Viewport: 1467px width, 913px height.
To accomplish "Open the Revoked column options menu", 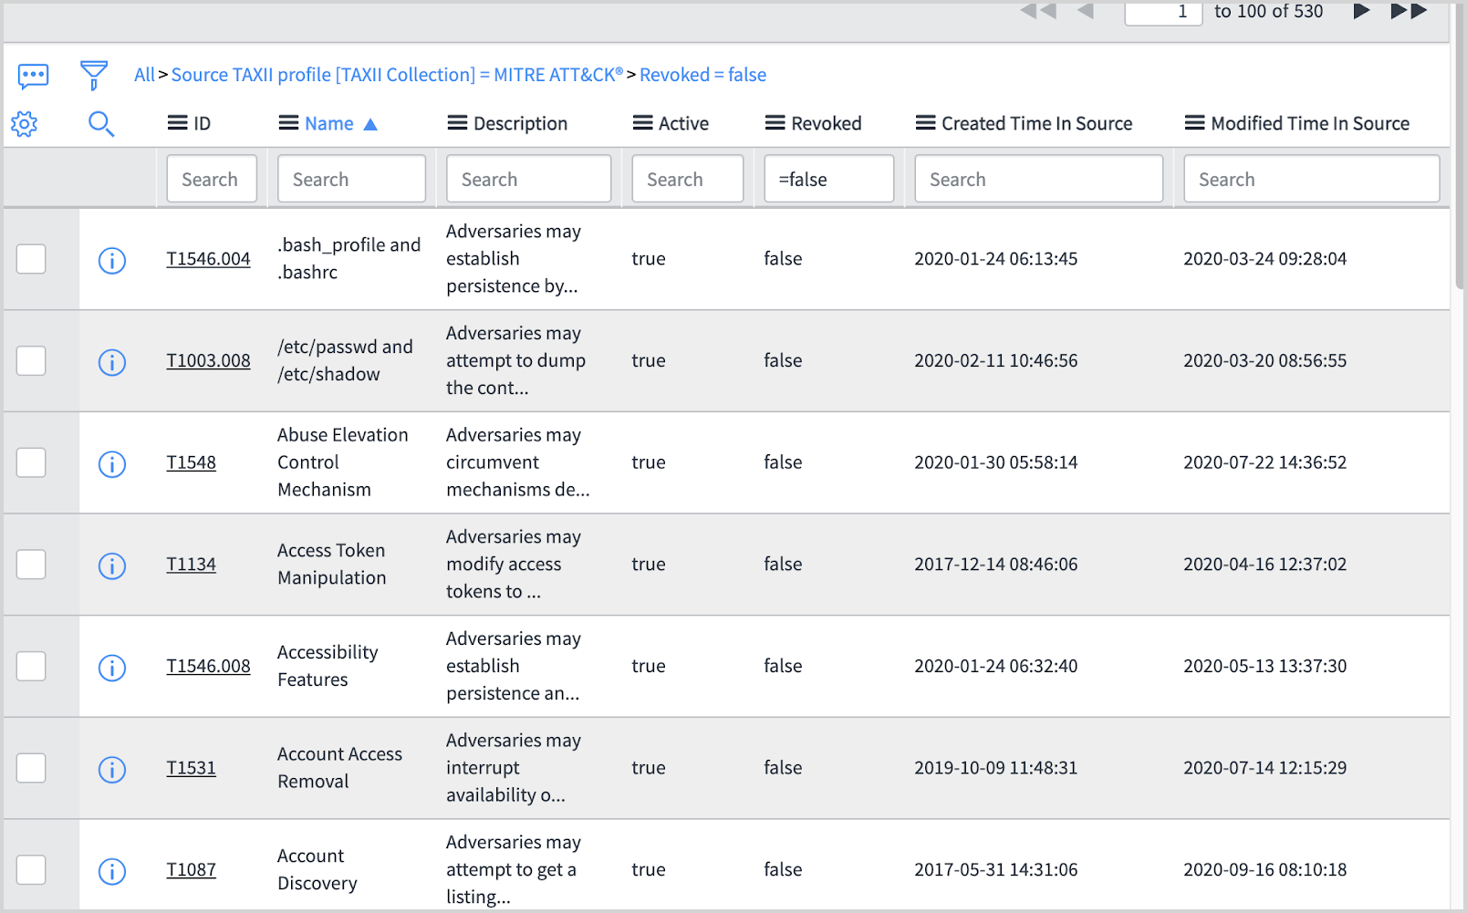I will pyautogui.click(x=775, y=123).
